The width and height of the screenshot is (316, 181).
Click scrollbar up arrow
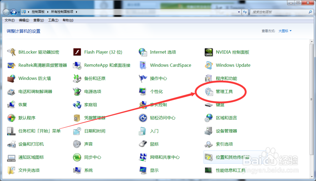click(x=312, y=41)
